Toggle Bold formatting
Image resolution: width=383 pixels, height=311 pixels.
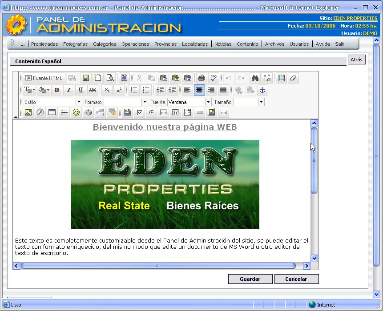point(56,90)
